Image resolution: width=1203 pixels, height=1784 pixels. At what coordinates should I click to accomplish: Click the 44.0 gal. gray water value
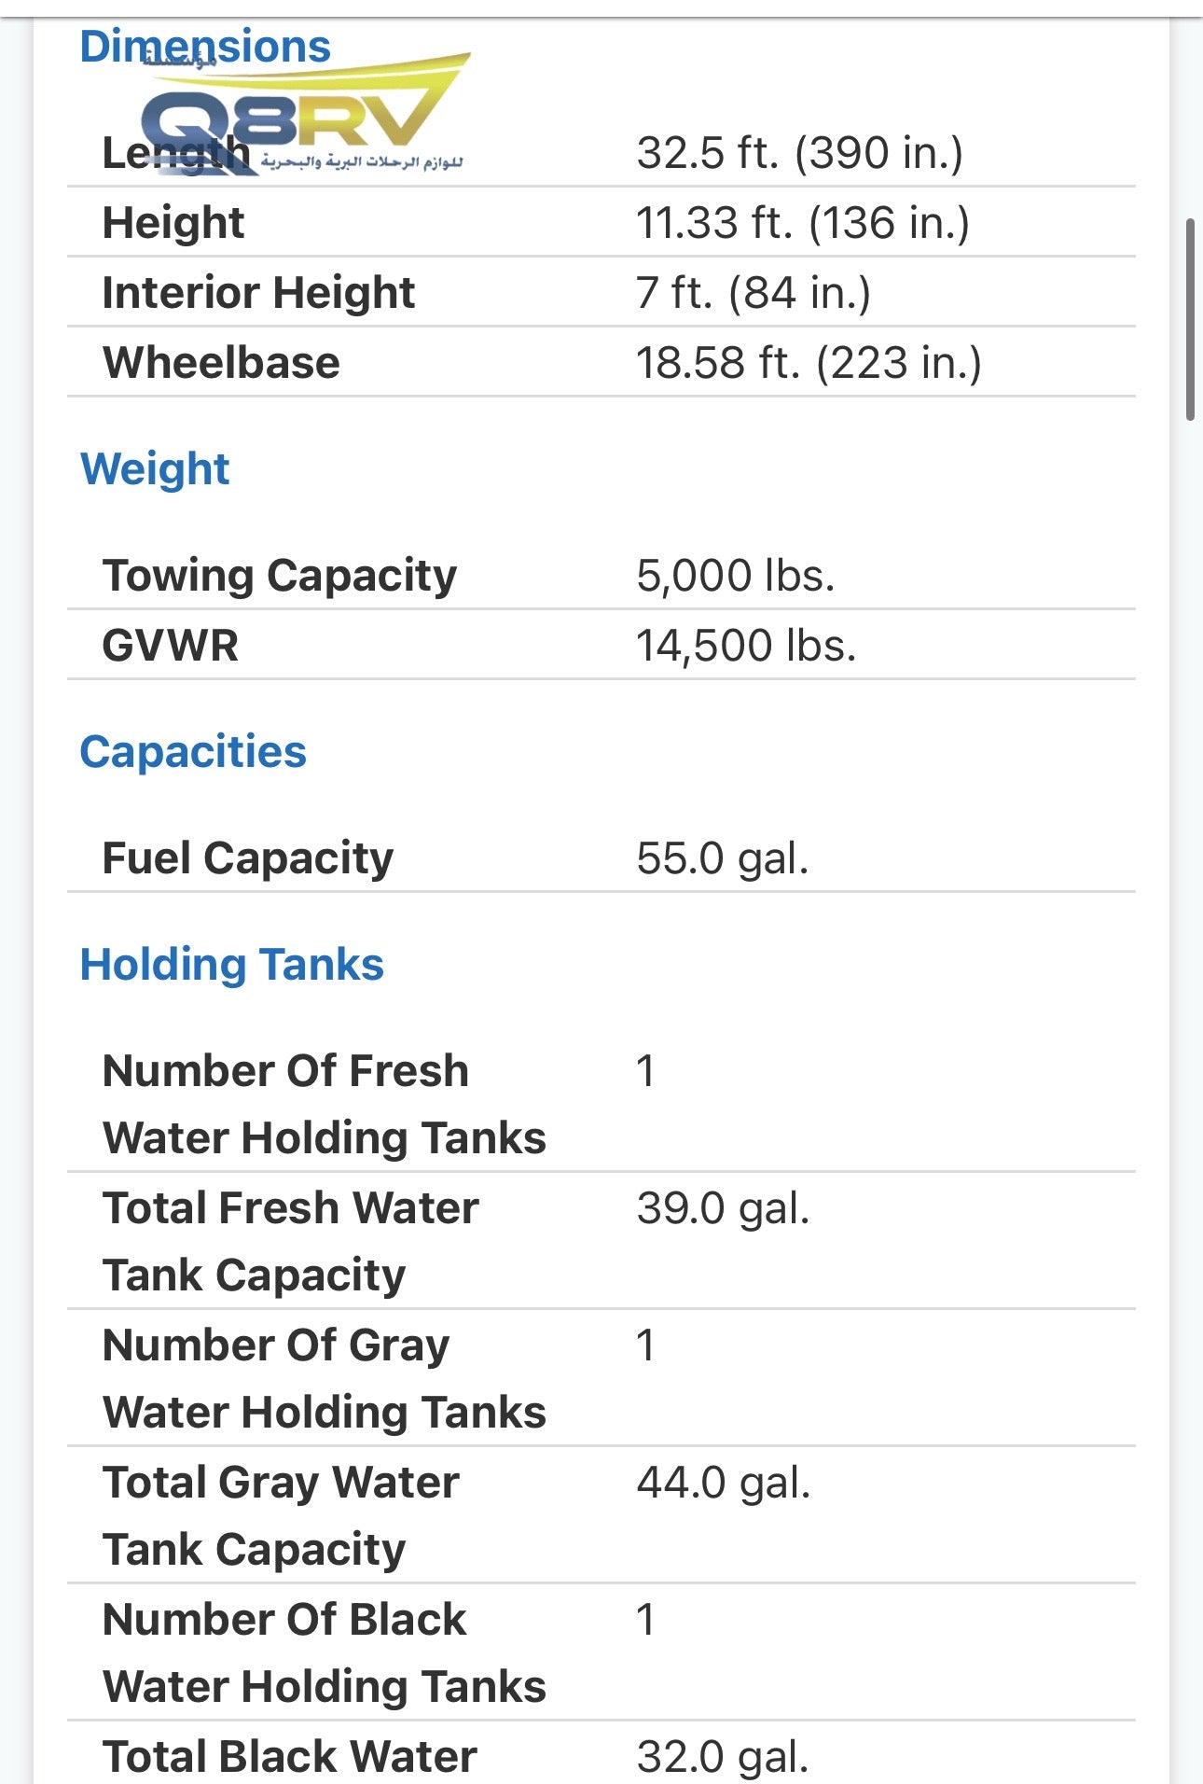(723, 1483)
